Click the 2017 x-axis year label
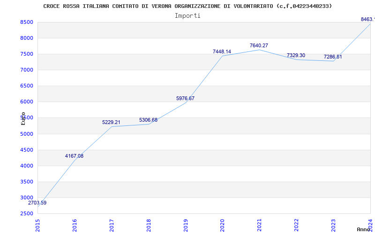The image size is (375, 234). 112,226
